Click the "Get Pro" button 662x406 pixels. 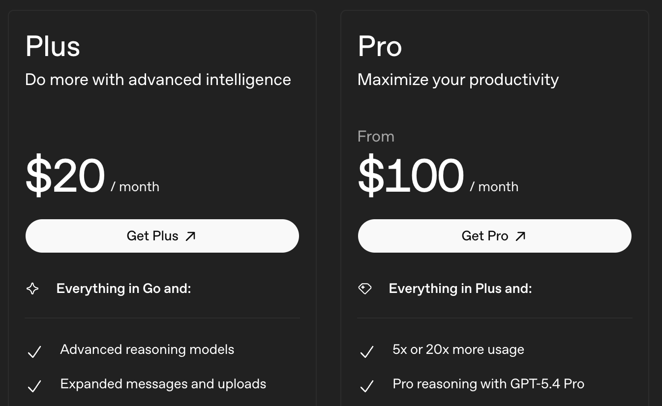(495, 236)
